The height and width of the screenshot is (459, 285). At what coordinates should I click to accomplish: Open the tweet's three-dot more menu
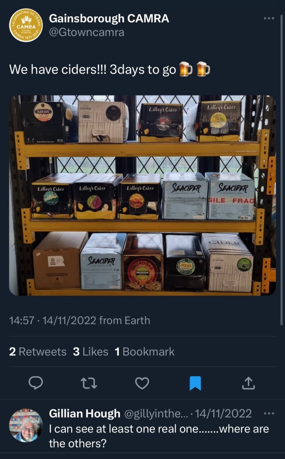pyautogui.click(x=269, y=18)
